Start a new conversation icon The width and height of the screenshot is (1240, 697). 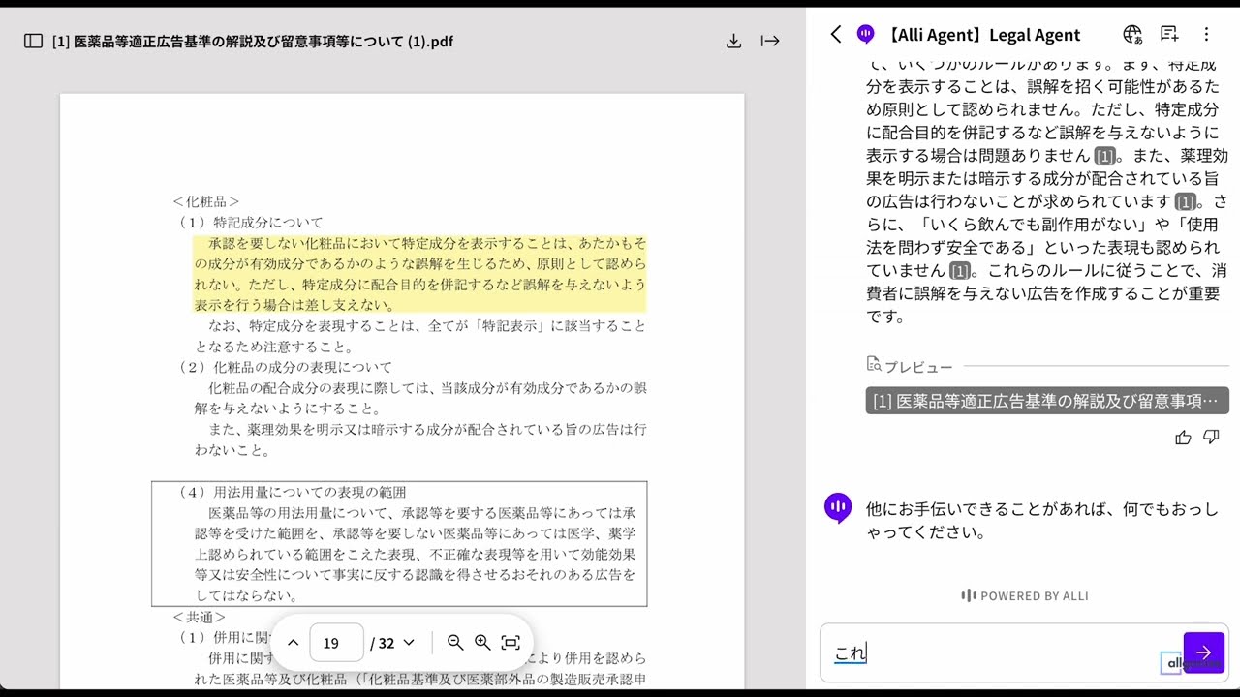[1169, 35]
